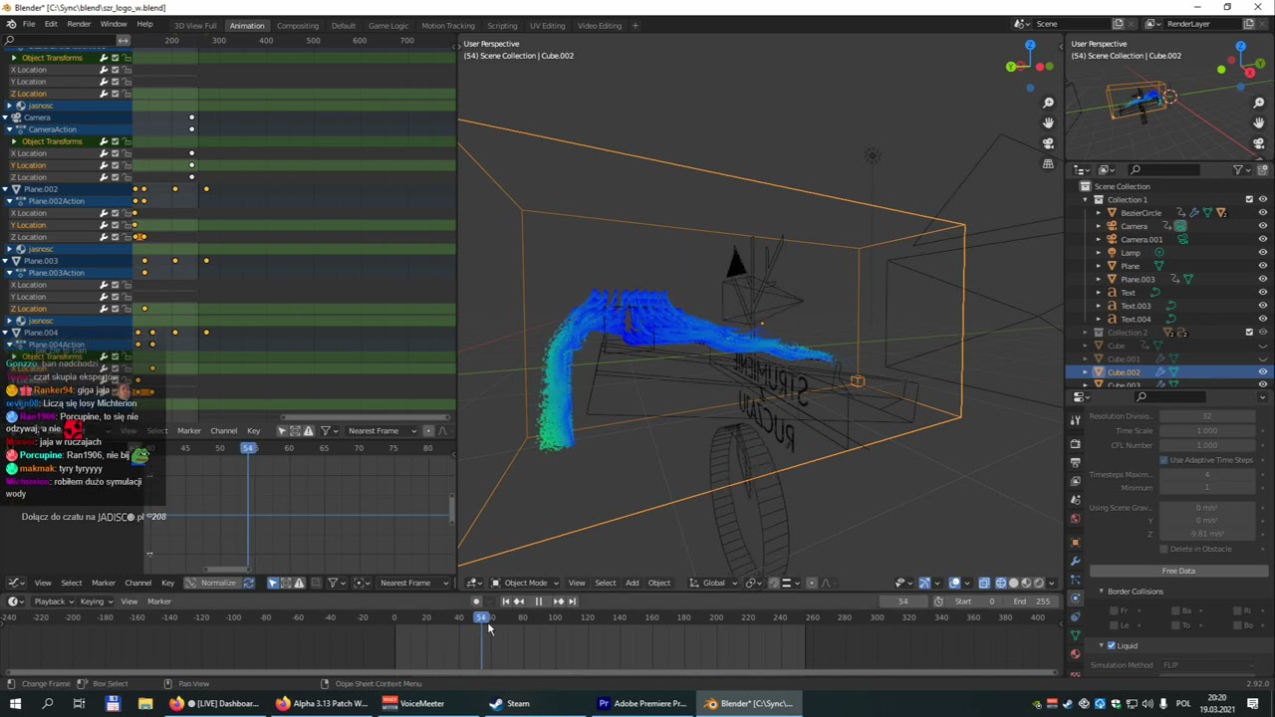Open the View Layer properties tab
This screenshot has height=717, width=1275.
[x=1075, y=482]
